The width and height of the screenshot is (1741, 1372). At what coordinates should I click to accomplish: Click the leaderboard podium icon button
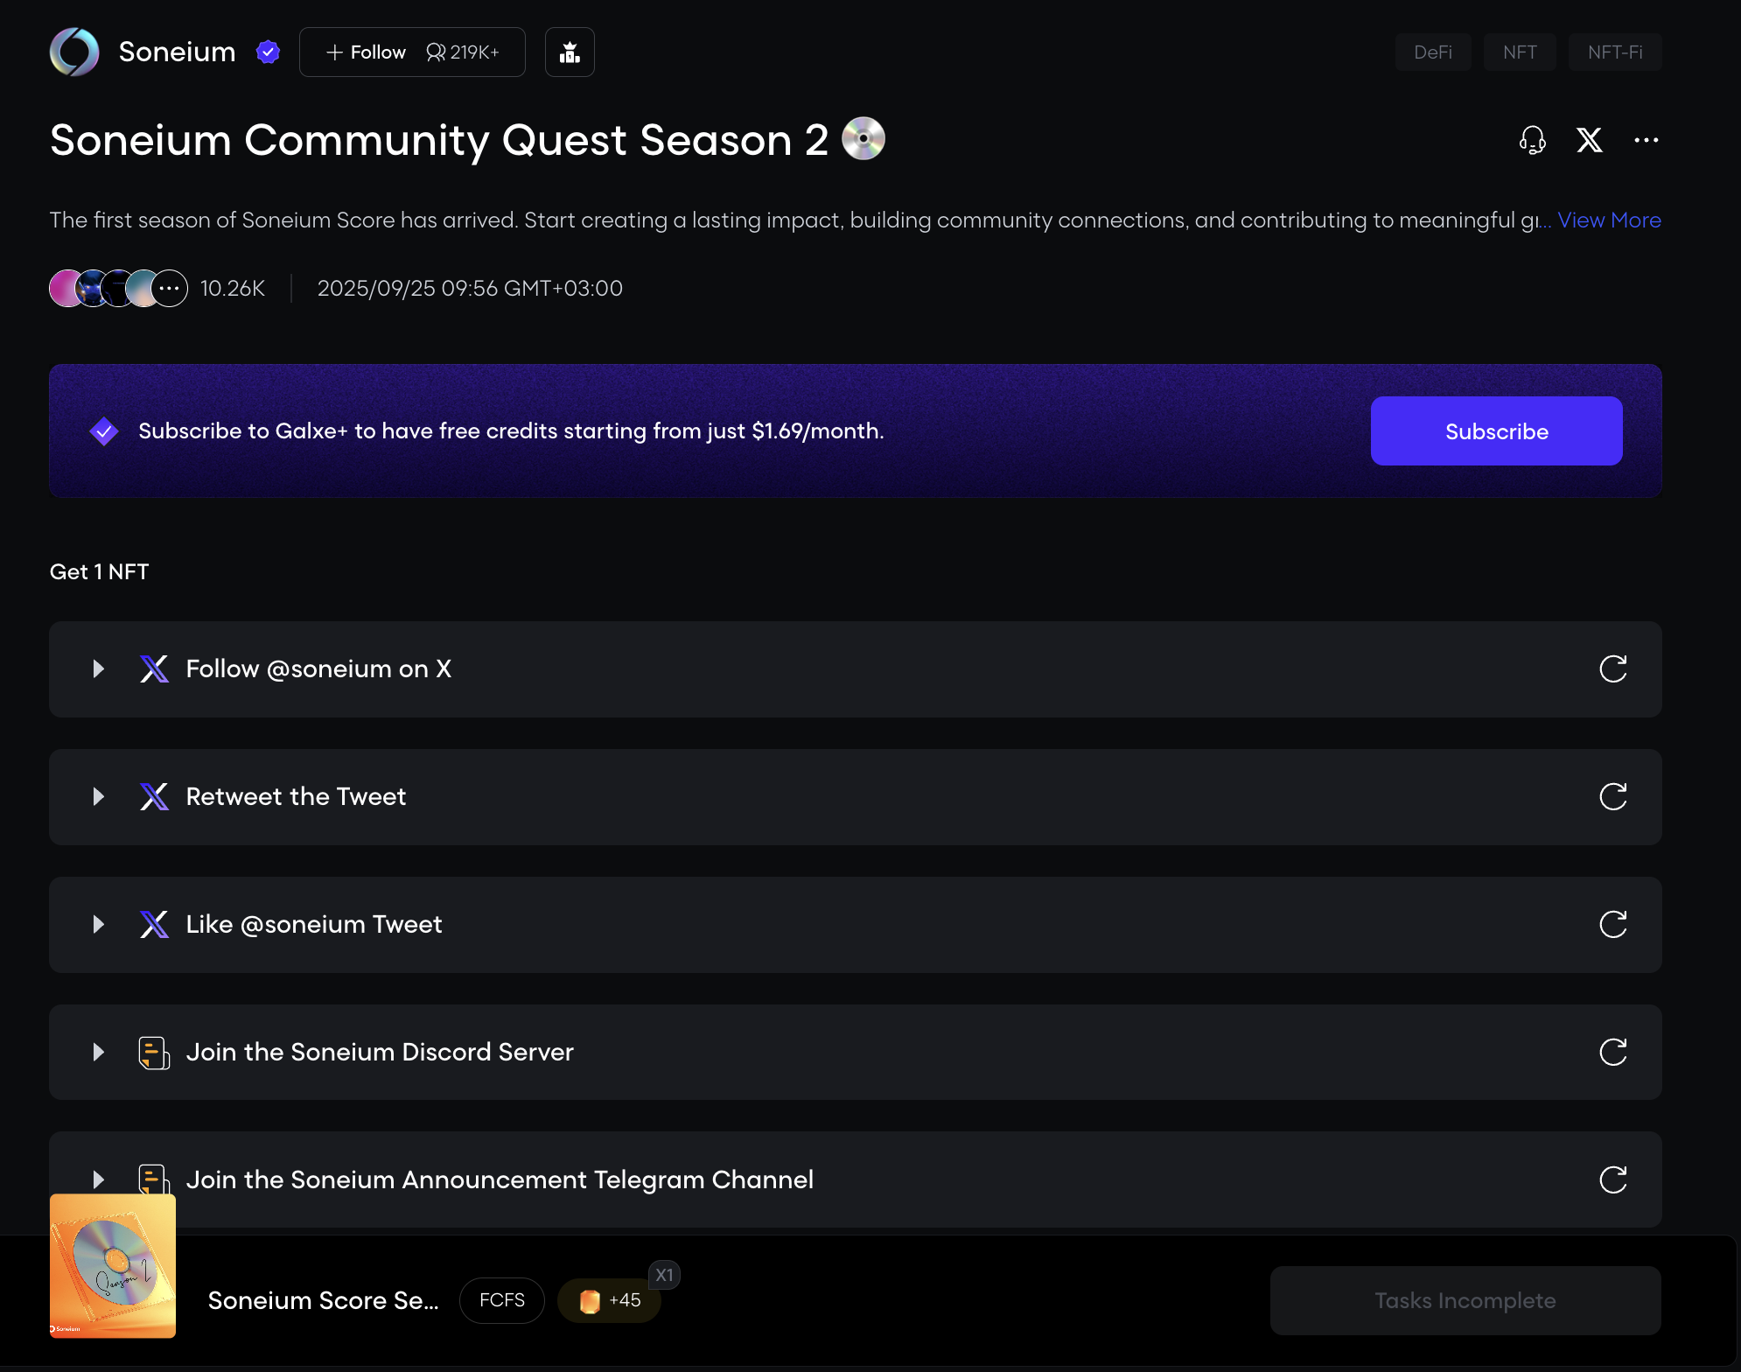pyautogui.click(x=570, y=52)
